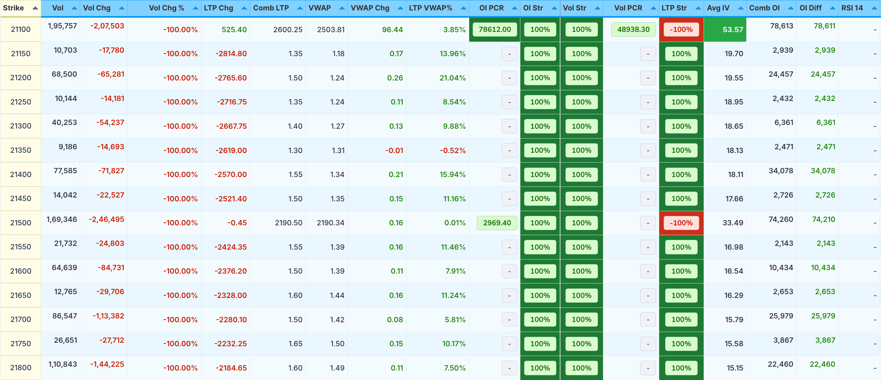Select strike 21650 row cell
The image size is (881, 380).
(x=21, y=295)
